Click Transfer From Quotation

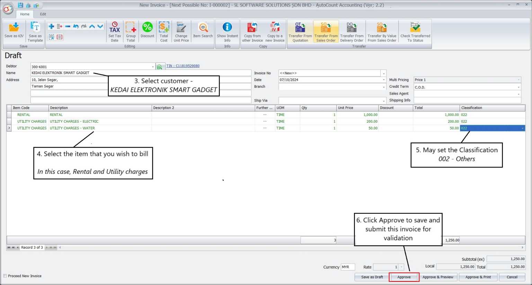tap(300, 31)
